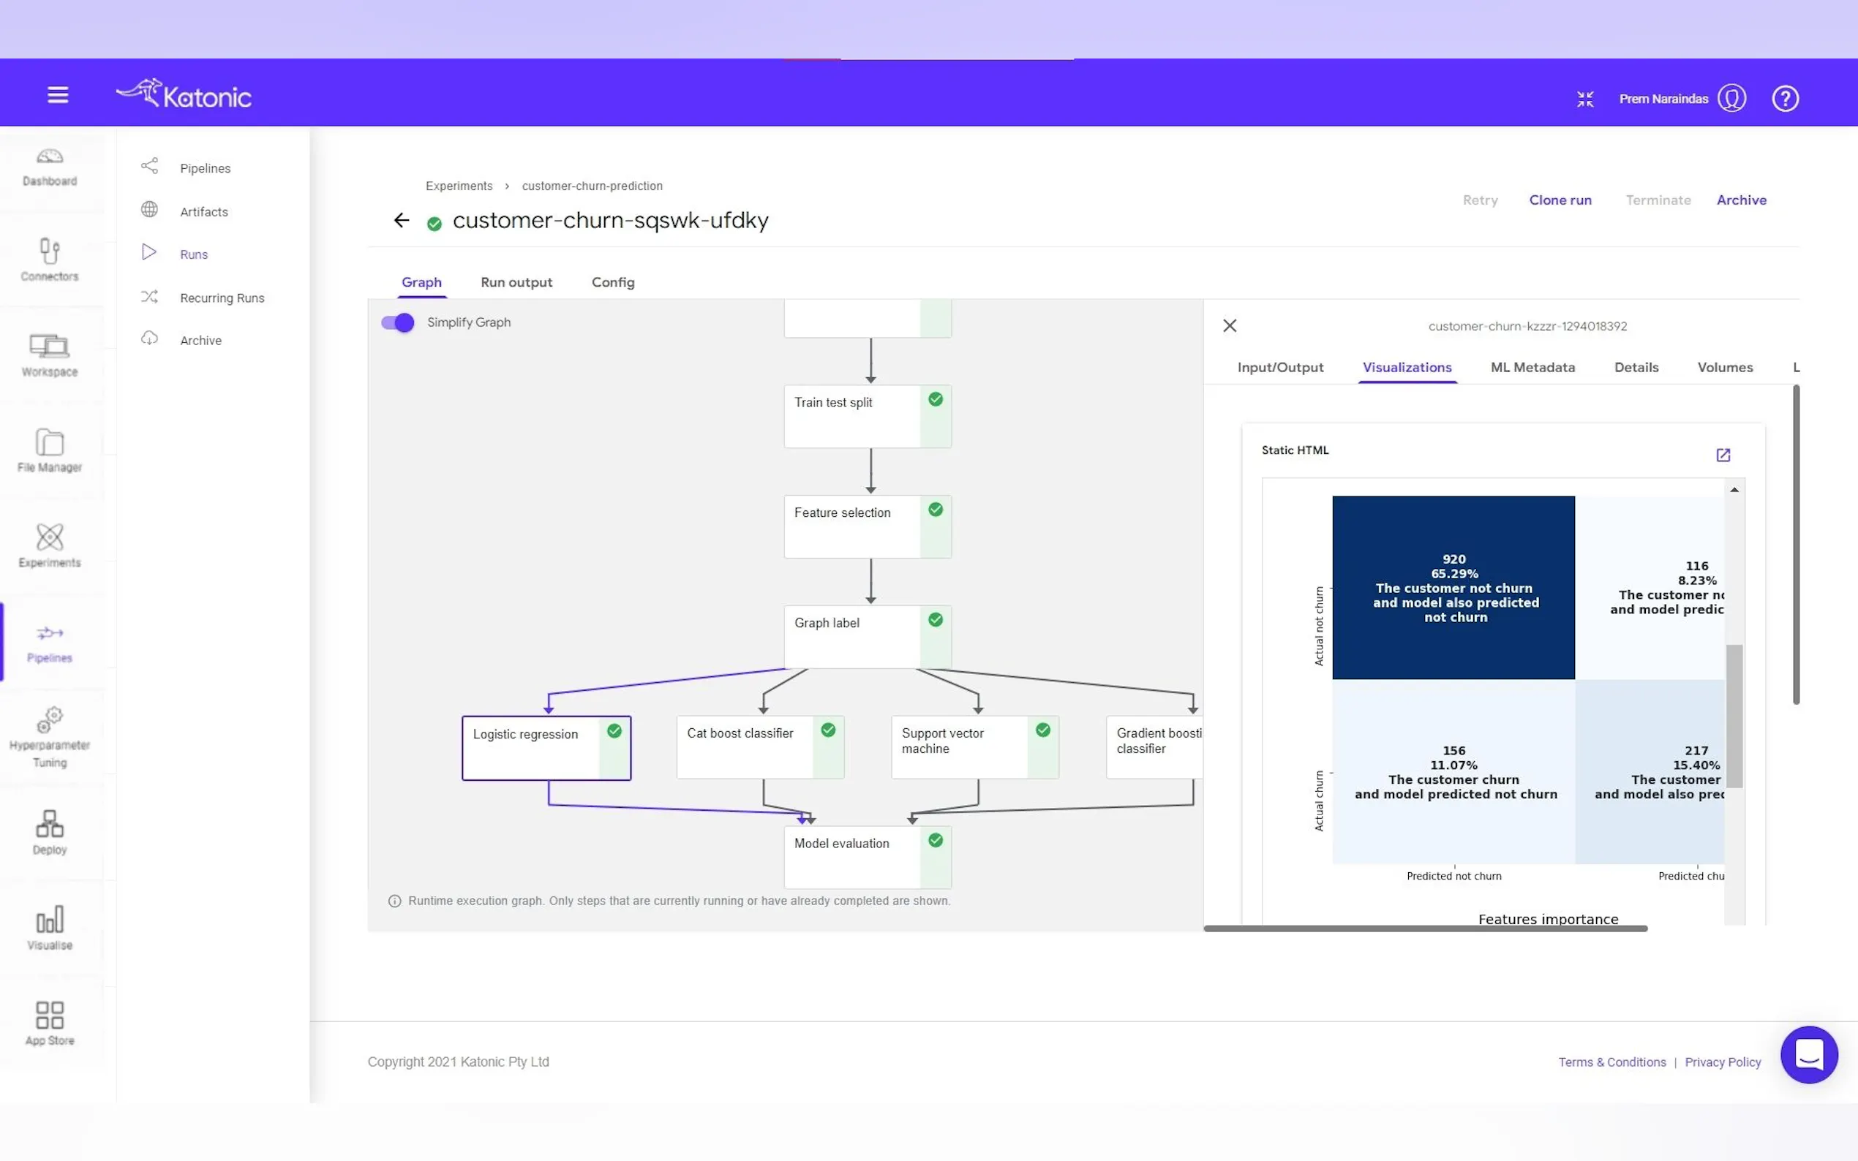Open the Workspace monitor icon

pos(50,347)
